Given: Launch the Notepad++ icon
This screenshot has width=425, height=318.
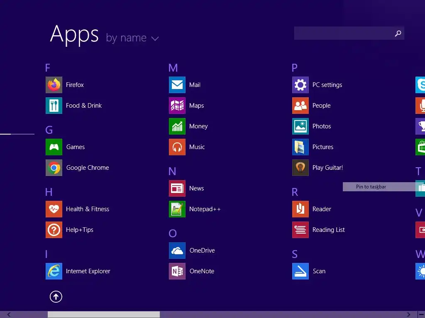Looking at the screenshot, I should click(177, 209).
